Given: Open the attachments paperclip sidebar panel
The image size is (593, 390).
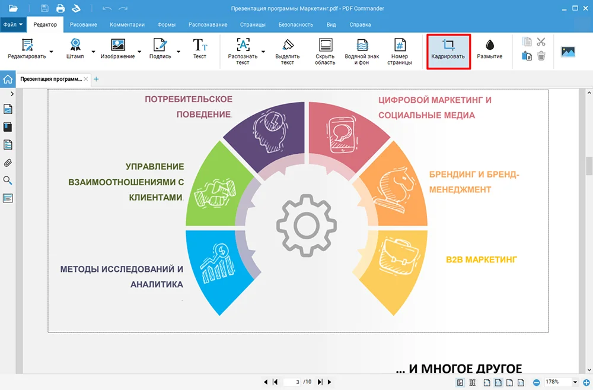Looking at the screenshot, I should click(8, 163).
